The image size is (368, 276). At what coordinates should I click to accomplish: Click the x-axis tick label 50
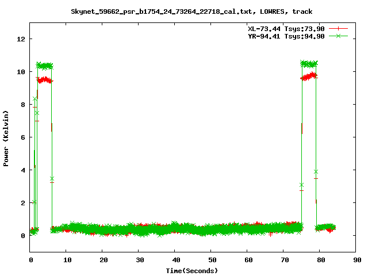212,260
